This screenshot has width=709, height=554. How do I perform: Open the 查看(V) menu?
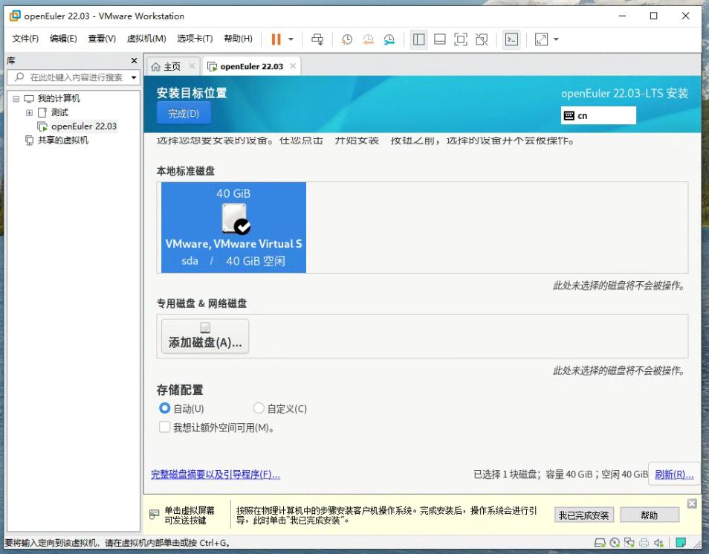102,39
